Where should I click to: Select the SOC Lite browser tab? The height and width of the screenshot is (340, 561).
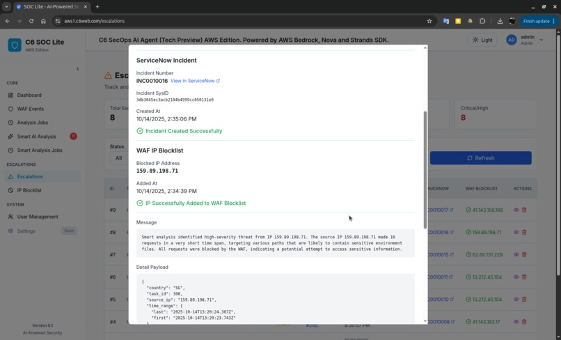(52, 7)
